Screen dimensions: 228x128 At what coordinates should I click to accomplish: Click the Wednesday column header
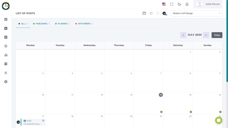pyautogui.click(x=89, y=45)
